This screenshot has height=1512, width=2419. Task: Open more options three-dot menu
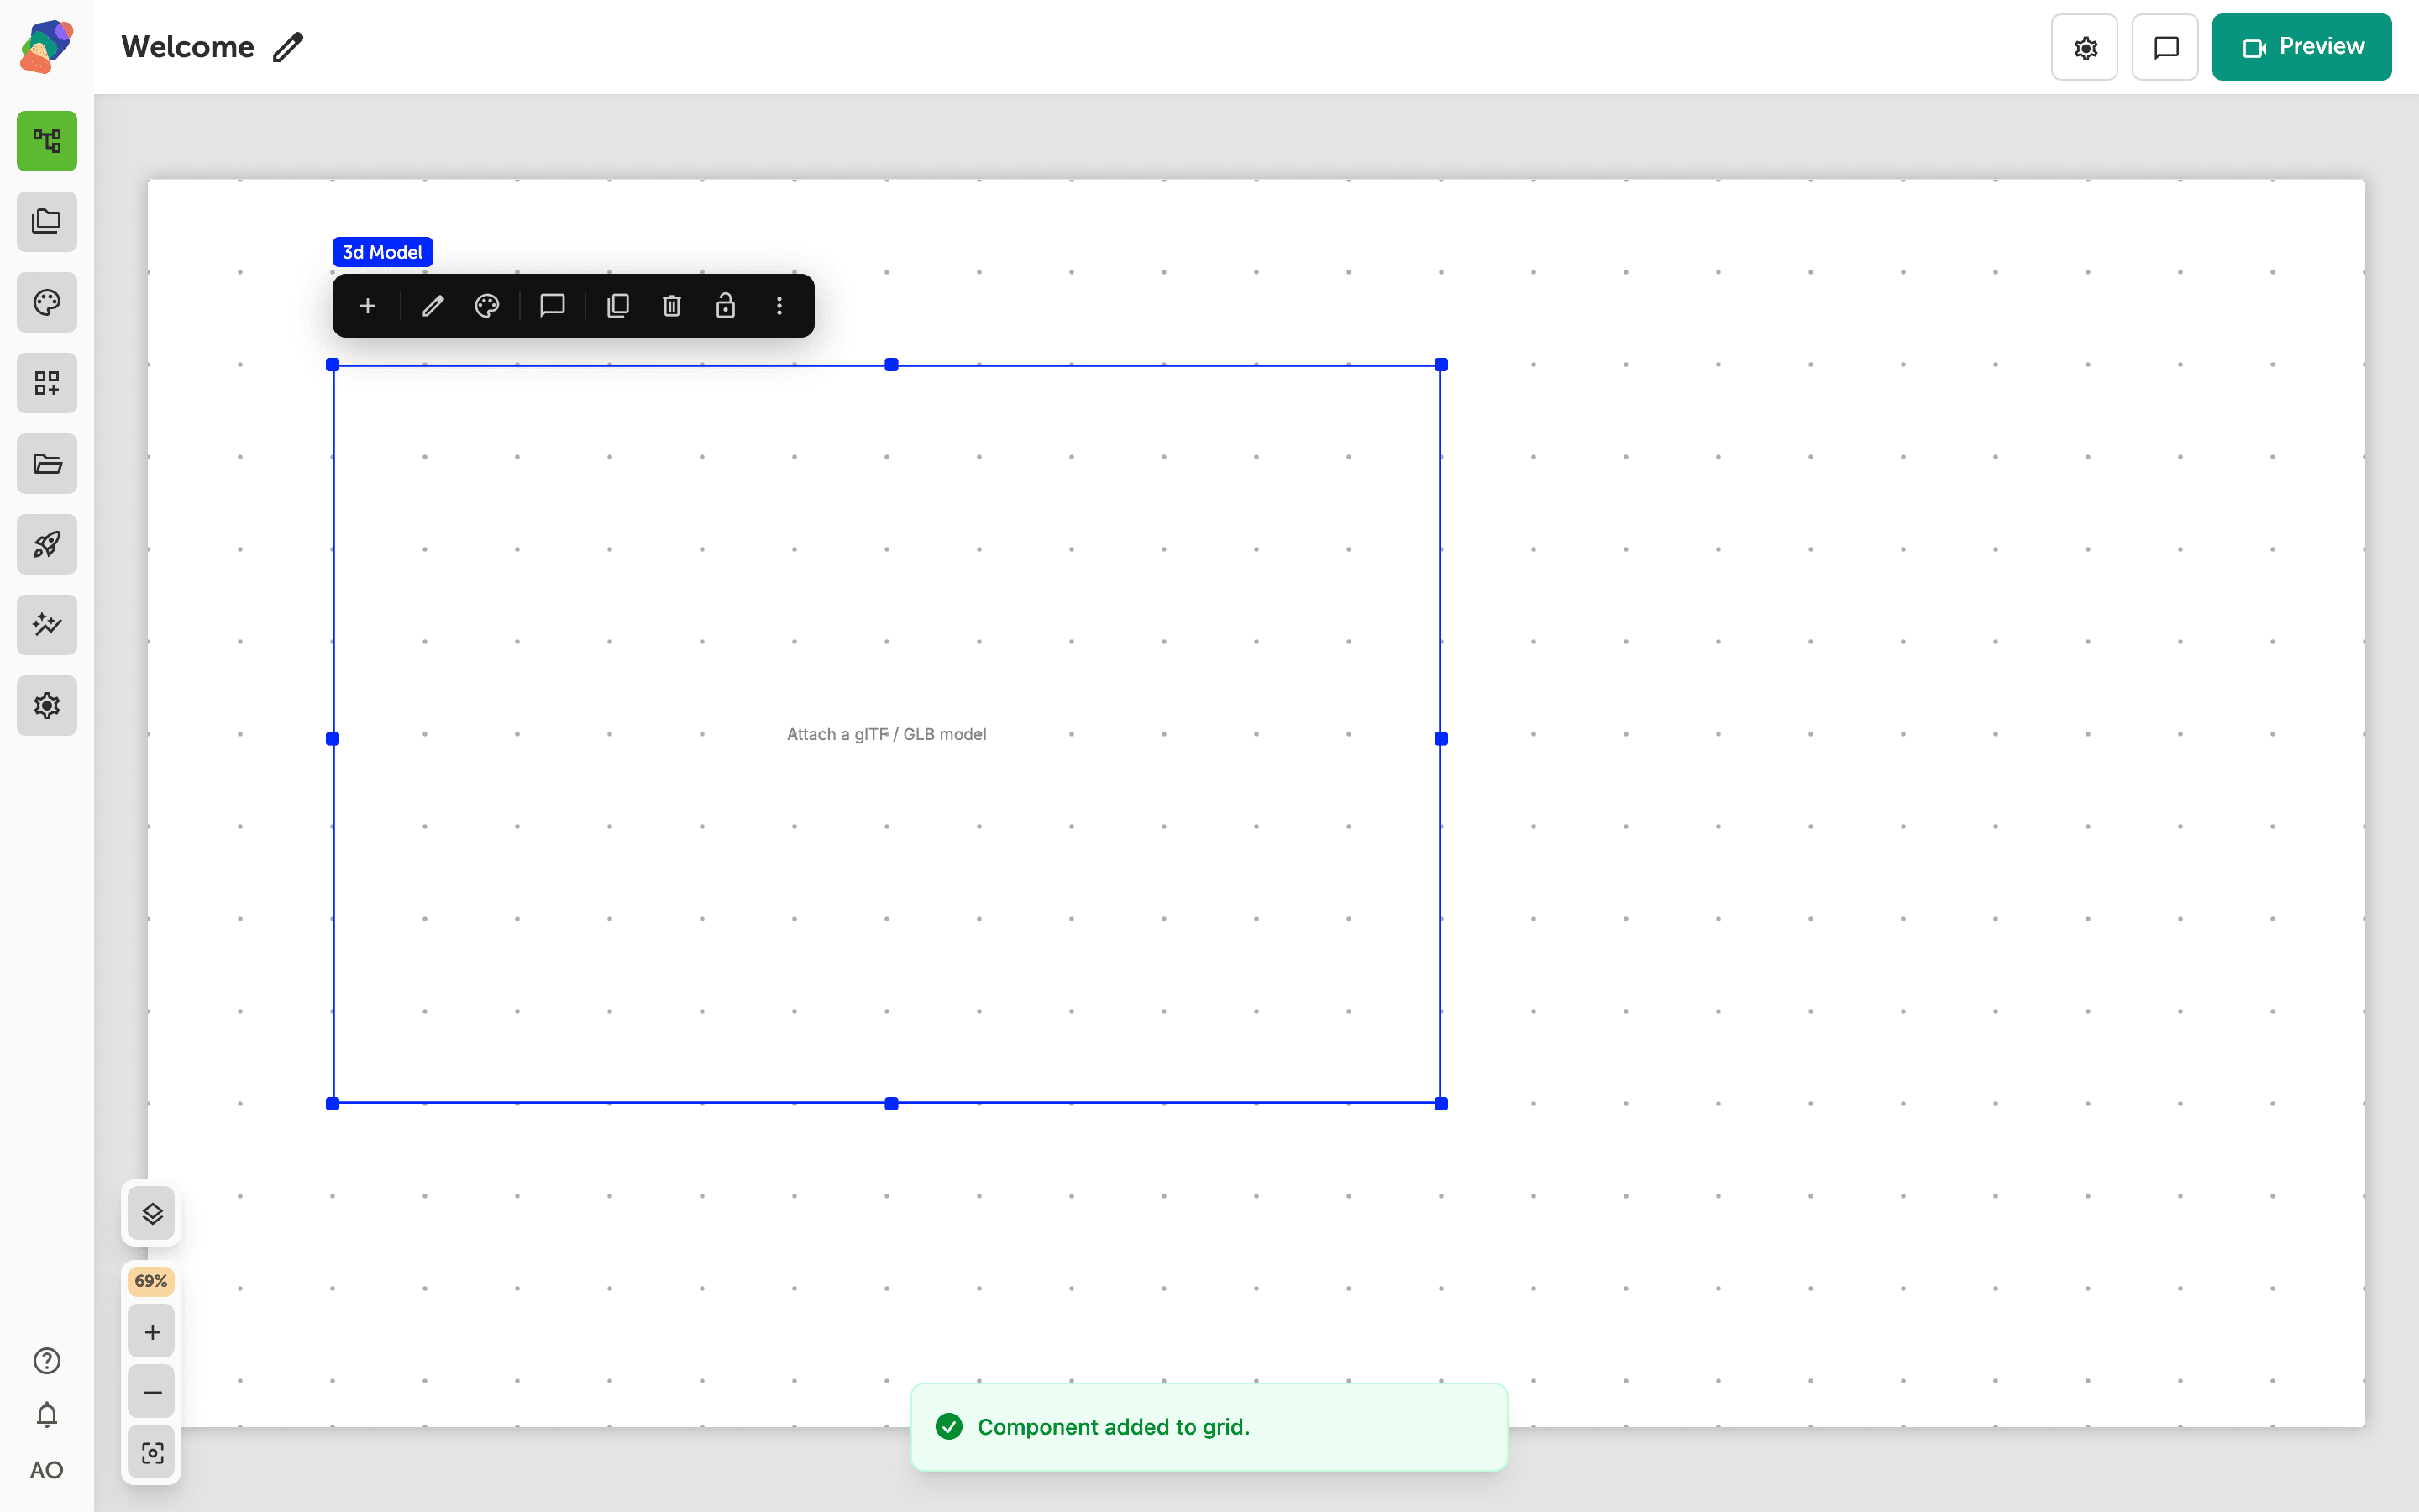[779, 306]
